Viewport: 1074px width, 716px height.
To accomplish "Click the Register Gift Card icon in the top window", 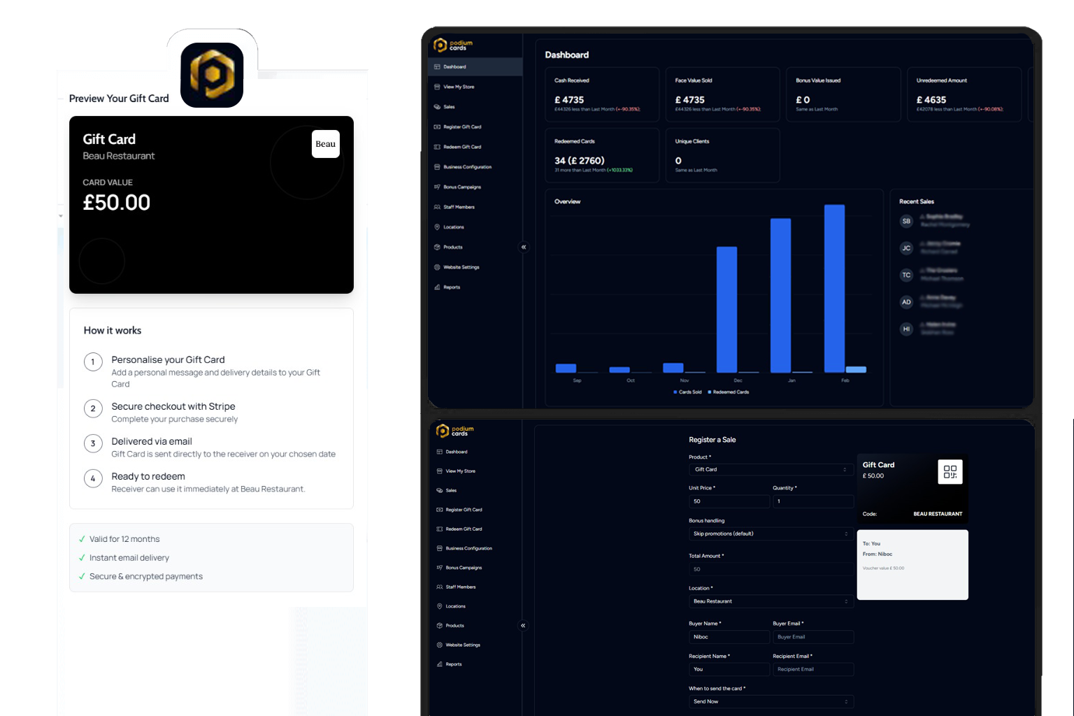I will [x=437, y=127].
